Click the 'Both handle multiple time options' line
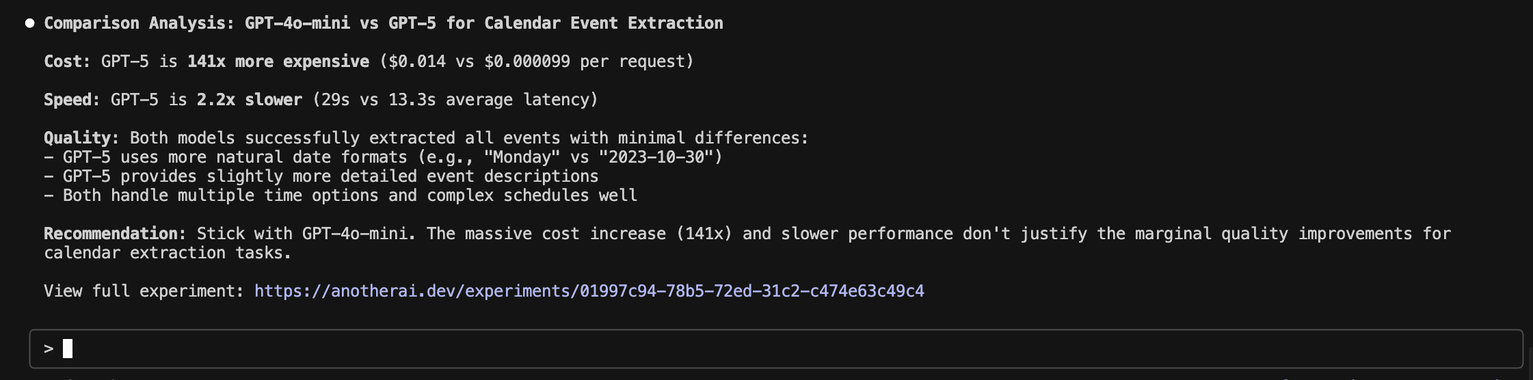The image size is (1533, 380). (x=340, y=195)
